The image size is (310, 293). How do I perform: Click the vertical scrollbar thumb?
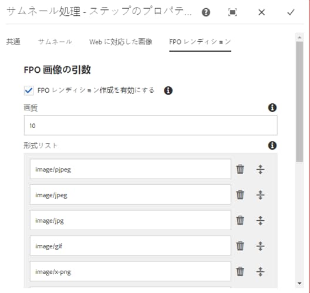tap(299, 102)
